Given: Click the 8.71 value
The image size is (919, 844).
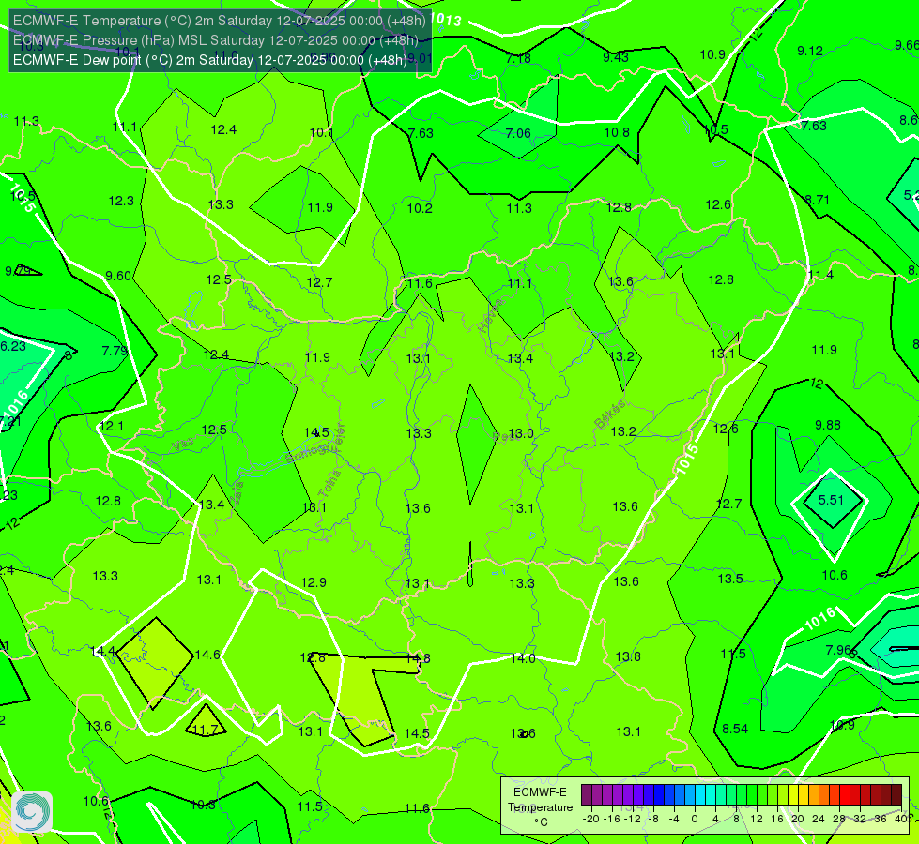Looking at the screenshot, I should (x=817, y=201).
